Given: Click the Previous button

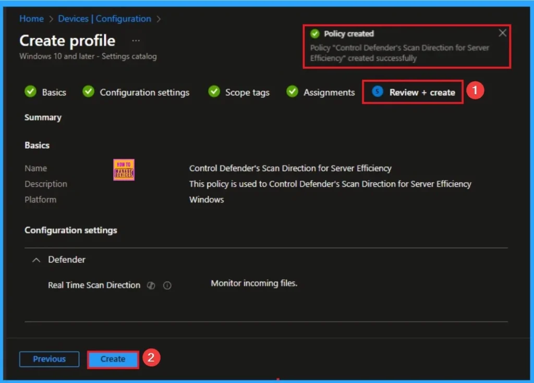Looking at the screenshot, I should click(49, 359).
